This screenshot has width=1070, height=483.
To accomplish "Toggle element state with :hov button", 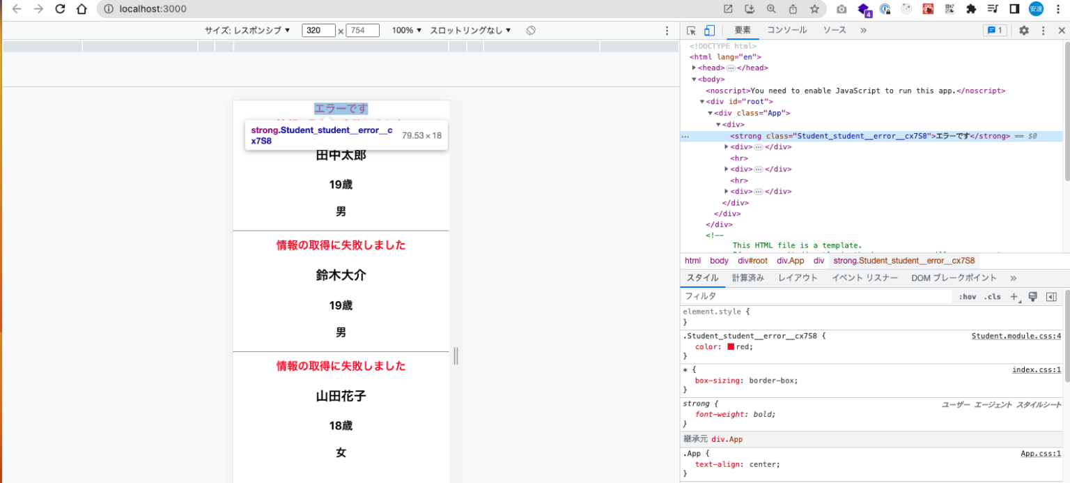I will tap(968, 296).
